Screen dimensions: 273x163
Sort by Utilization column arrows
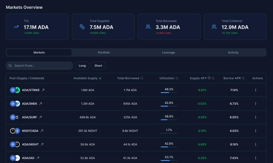coord(177,78)
